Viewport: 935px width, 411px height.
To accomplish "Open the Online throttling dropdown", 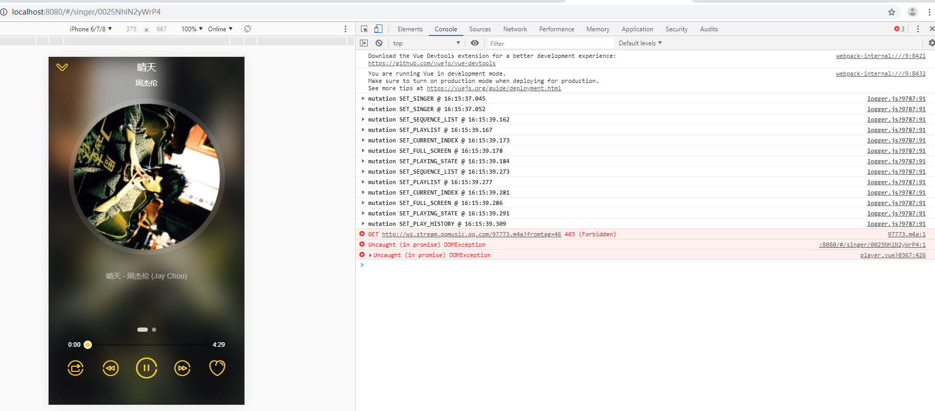I will (220, 29).
